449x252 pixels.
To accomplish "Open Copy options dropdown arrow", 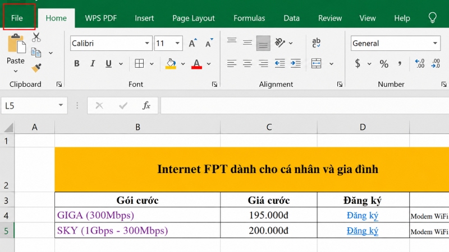I will [x=51, y=53].
